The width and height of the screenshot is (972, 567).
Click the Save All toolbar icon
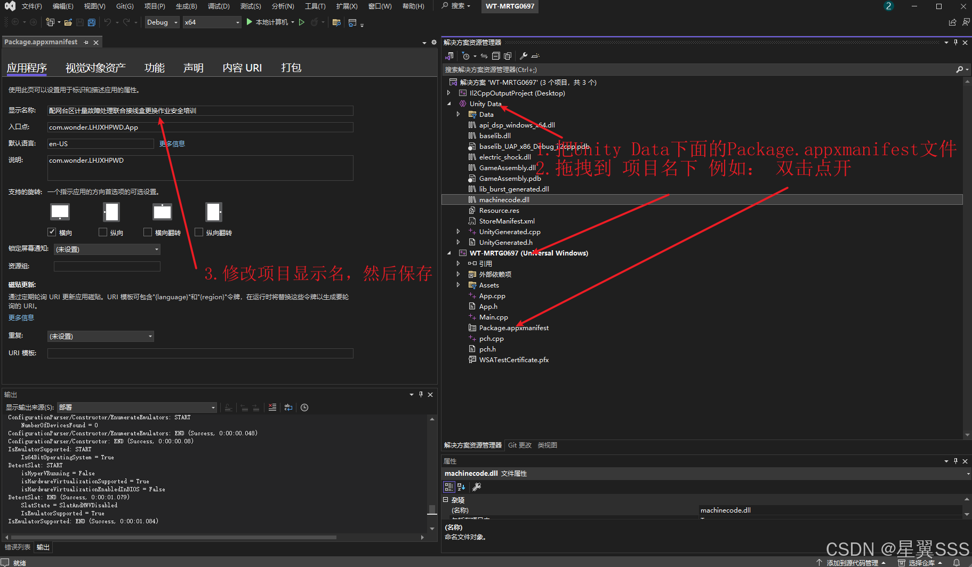(91, 22)
